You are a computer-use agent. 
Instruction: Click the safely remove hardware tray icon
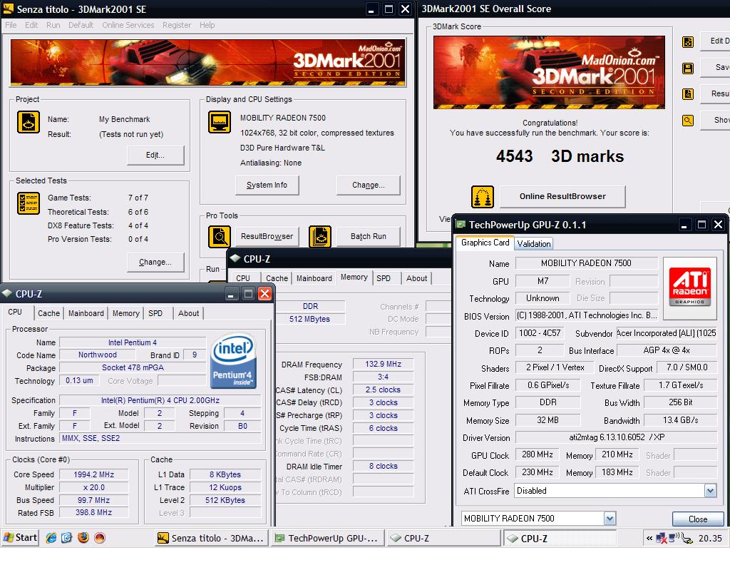[687, 539]
